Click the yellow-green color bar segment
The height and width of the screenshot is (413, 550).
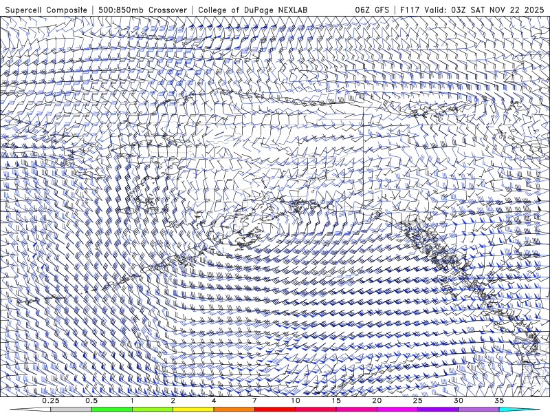coord(153,410)
